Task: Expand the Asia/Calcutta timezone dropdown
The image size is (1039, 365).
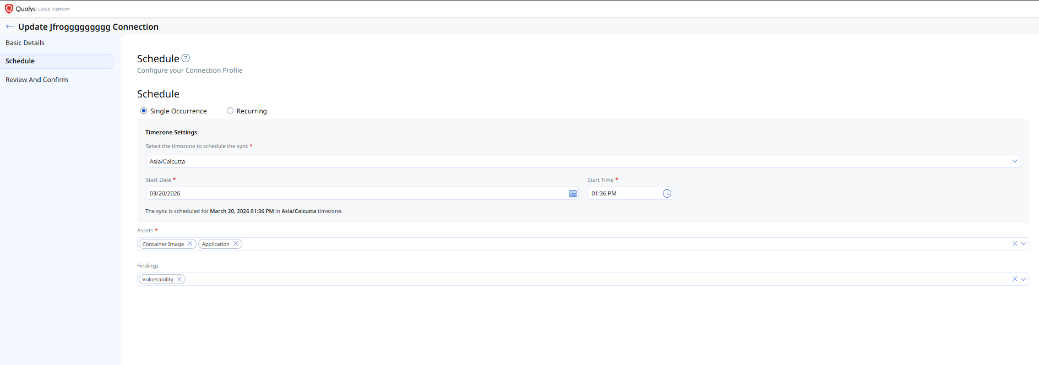Action: pos(1014,161)
